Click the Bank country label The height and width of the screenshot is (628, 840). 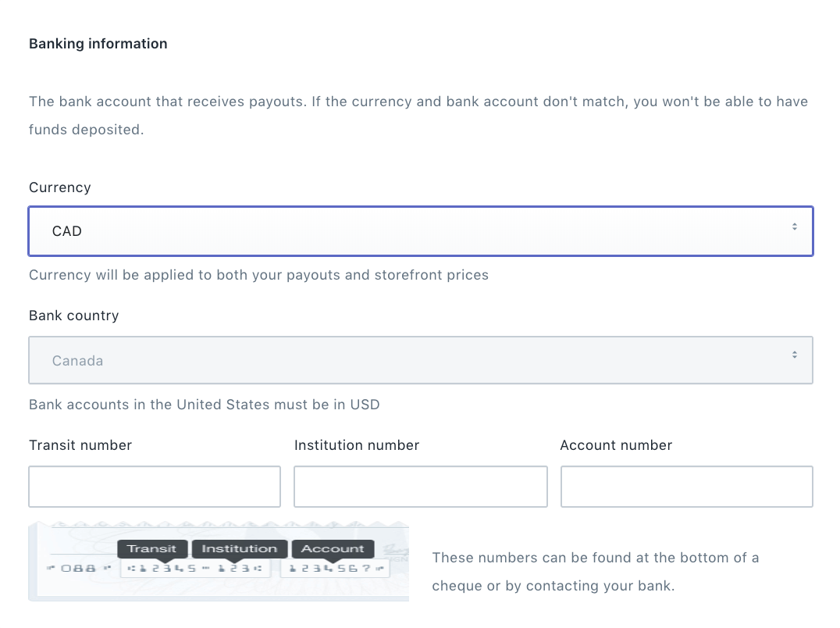coord(74,316)
